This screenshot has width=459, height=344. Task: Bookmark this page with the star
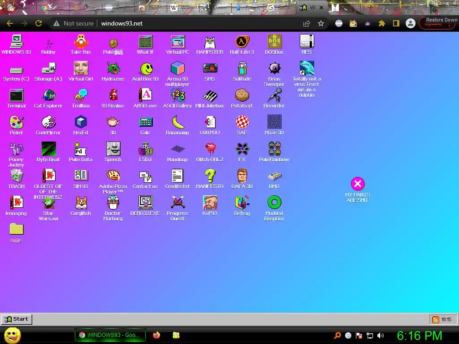(321, 23)
